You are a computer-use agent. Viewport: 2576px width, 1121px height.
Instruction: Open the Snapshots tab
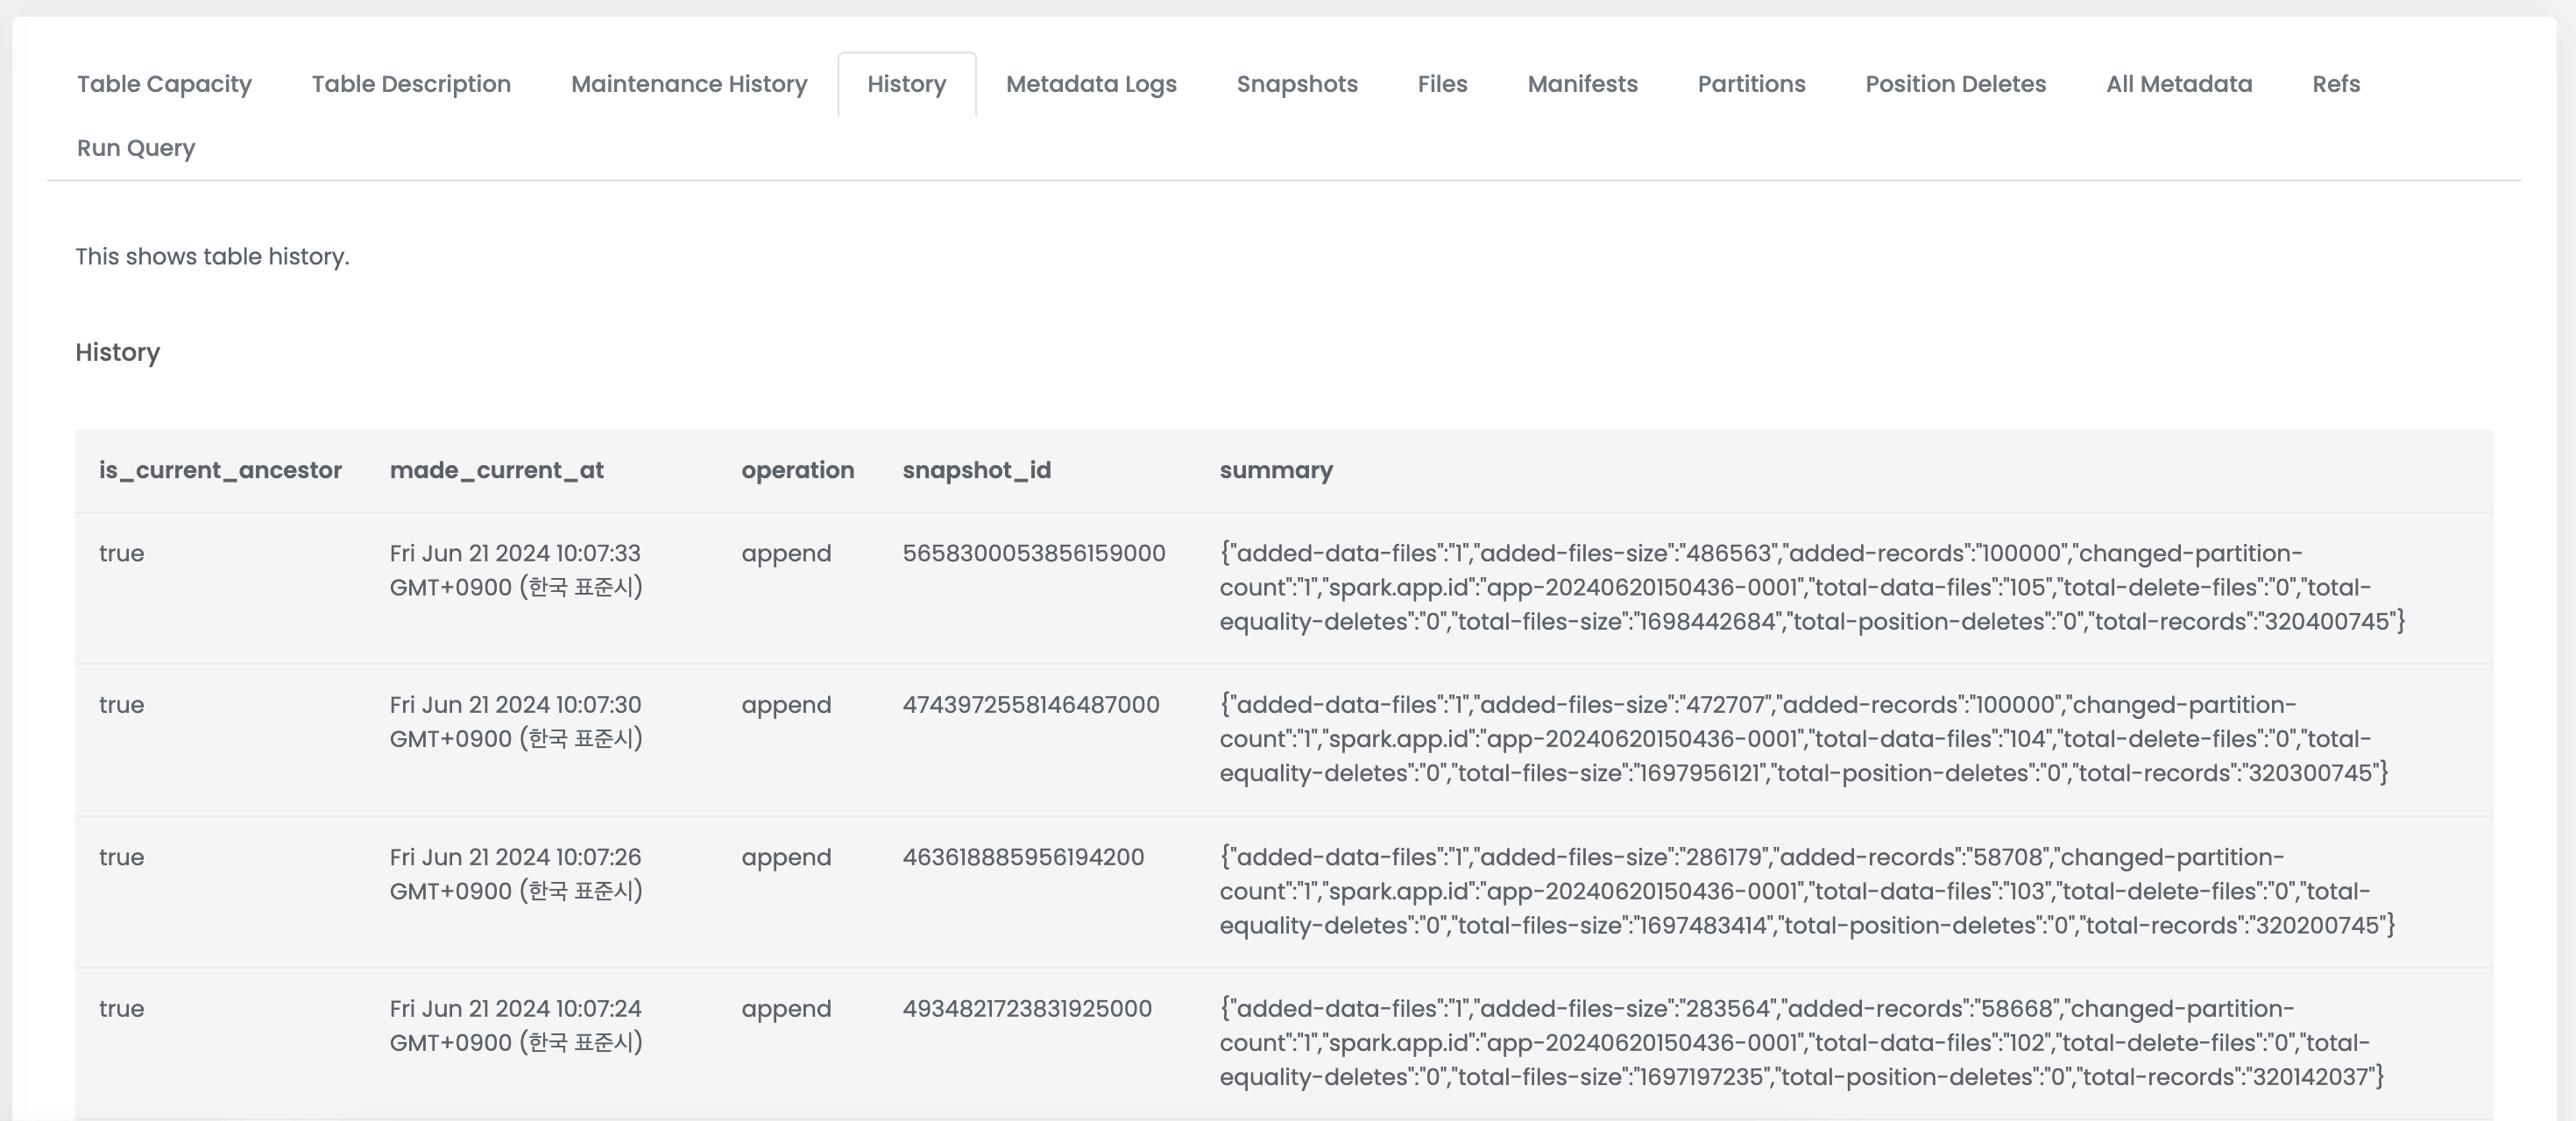pyautogui.click(x=1297, y=84)
